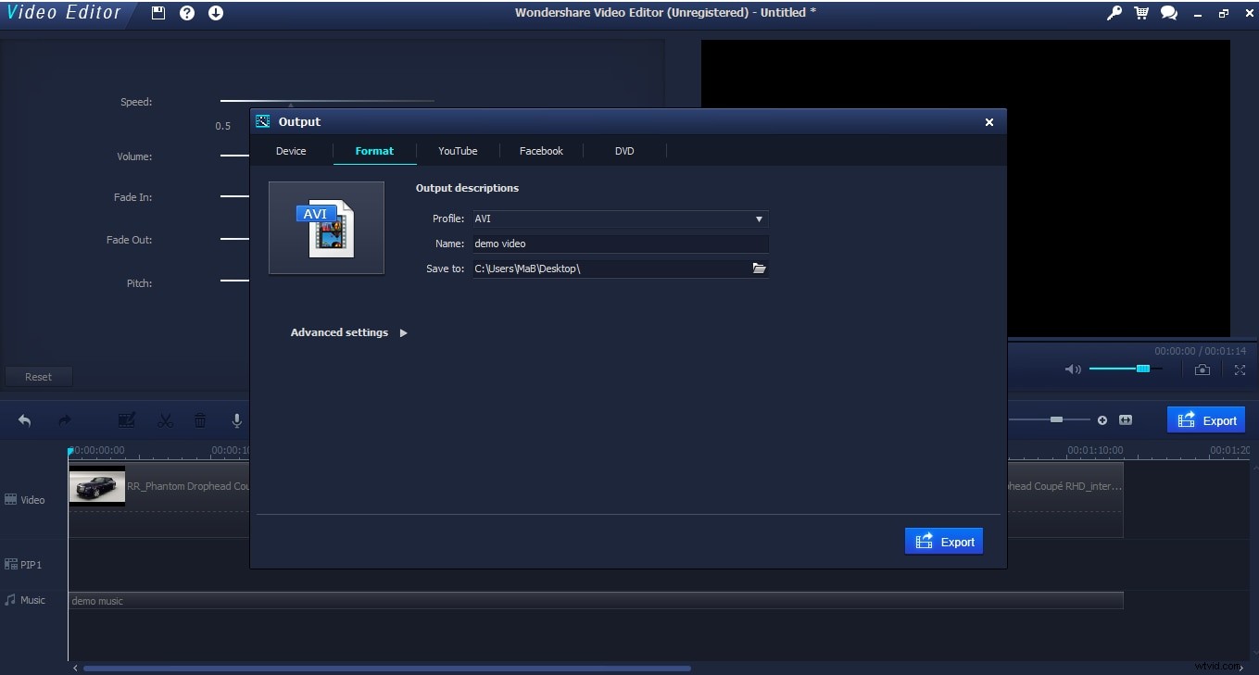This screenshot has width=1259, height=675.
Task: Expand Advanced settings arrow
Action: pos(403,332)
